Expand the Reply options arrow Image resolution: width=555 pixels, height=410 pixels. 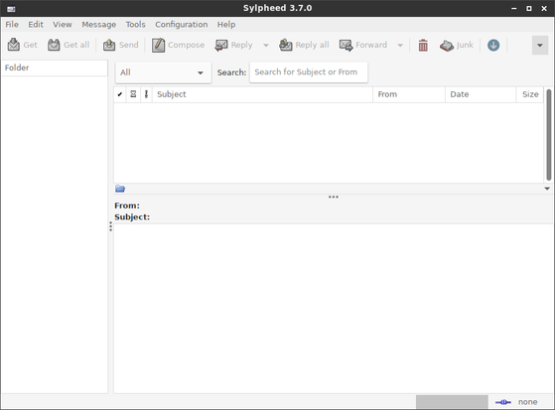point(266,46)
